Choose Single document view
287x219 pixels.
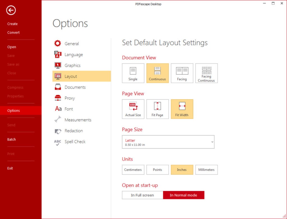[x=133, y=73]
